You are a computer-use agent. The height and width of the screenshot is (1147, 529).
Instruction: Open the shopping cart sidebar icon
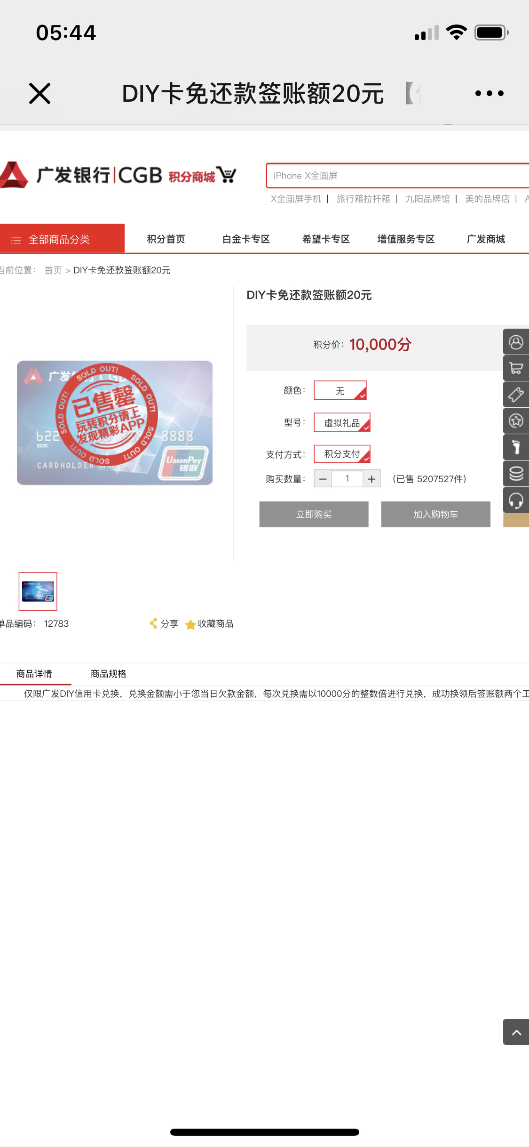point(516,368)
